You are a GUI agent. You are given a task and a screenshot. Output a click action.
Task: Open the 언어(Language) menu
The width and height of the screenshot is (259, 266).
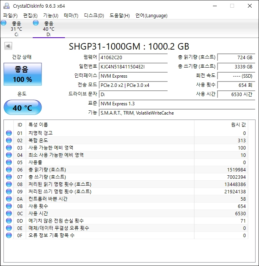click(x=151, y=16)
